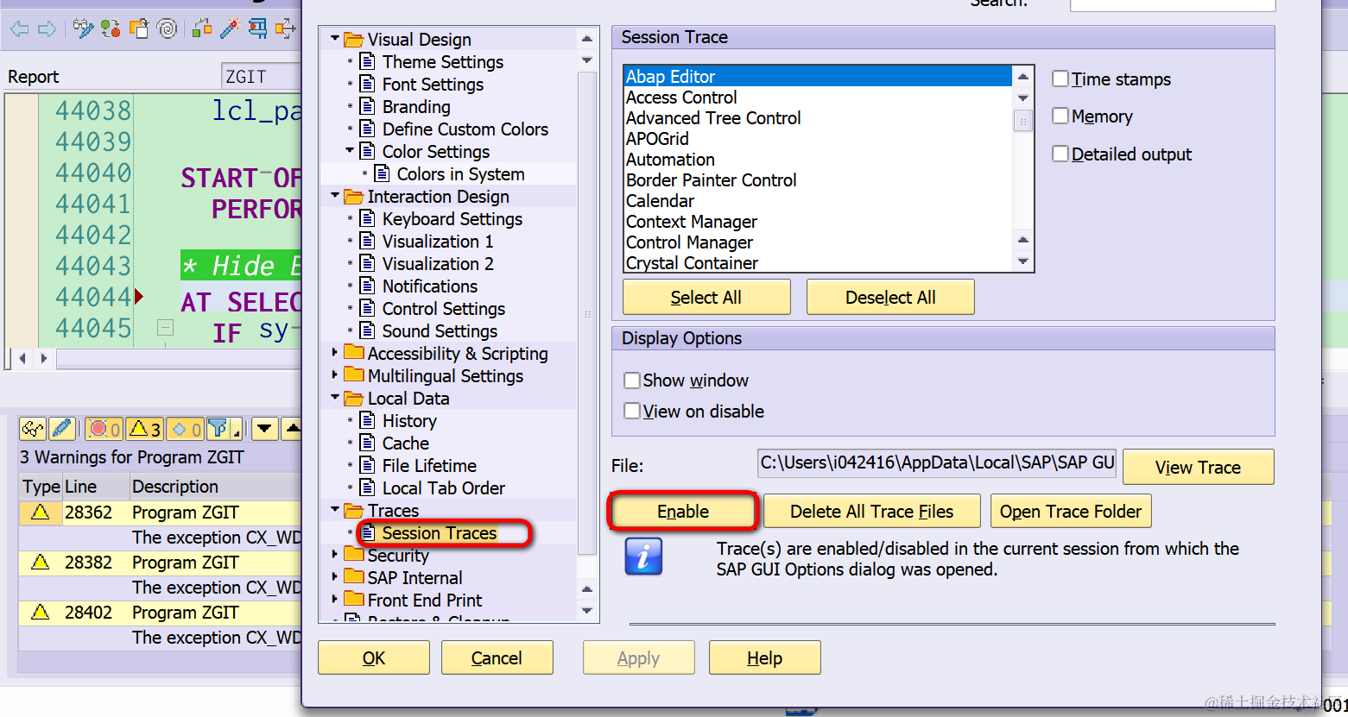This screenshot has height=717, width=1348.
Task: Click the View Trace button
Action: click(x=1198, y=467)
